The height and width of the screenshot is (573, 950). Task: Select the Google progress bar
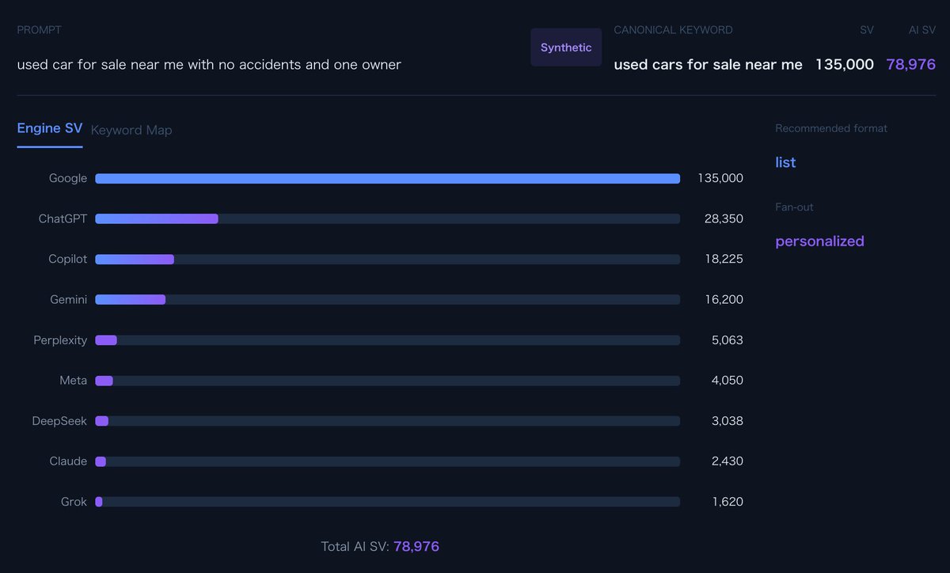(388, 179)
